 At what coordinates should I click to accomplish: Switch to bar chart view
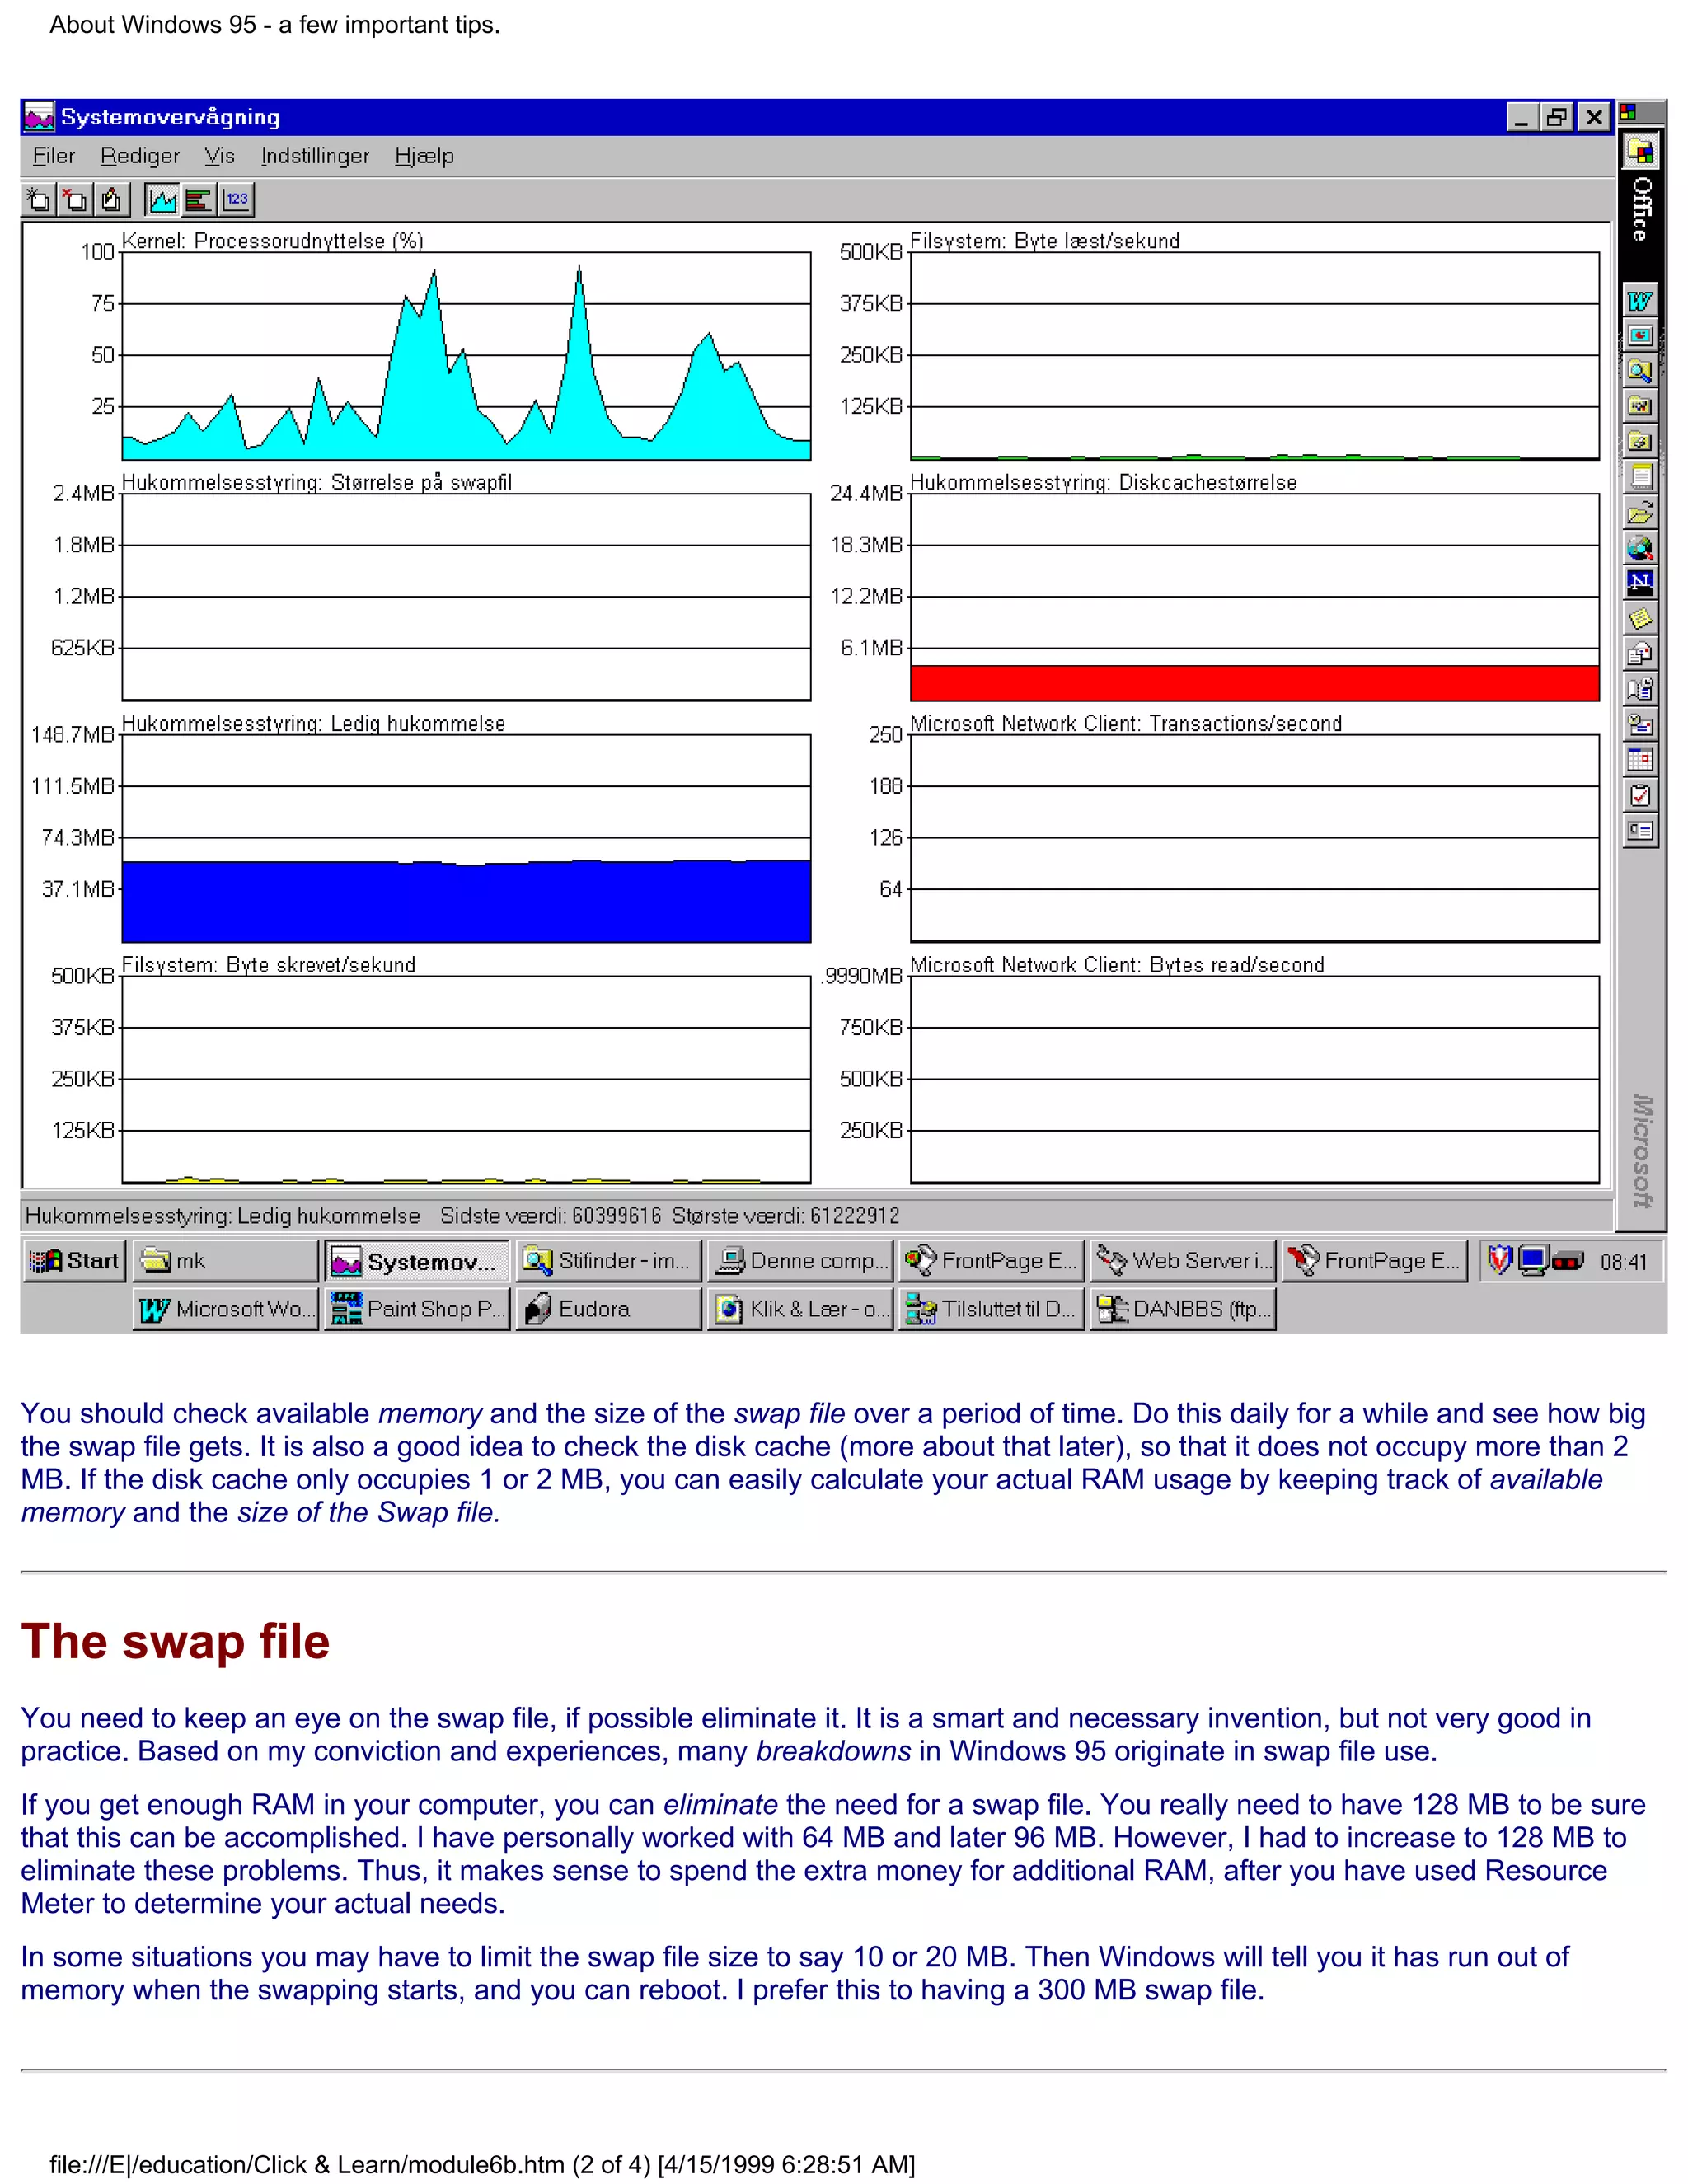(x=199, y=200)
